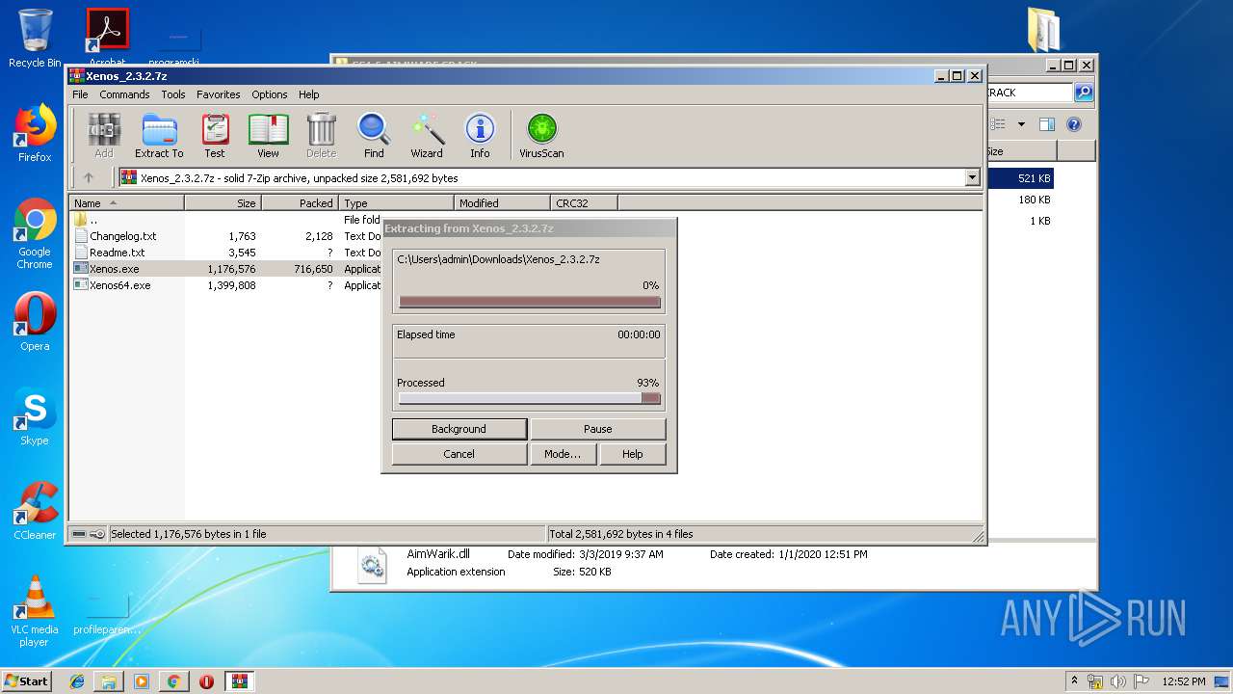Show hidden system tray icons
Screen dimensions: 1233x694
1074,681
